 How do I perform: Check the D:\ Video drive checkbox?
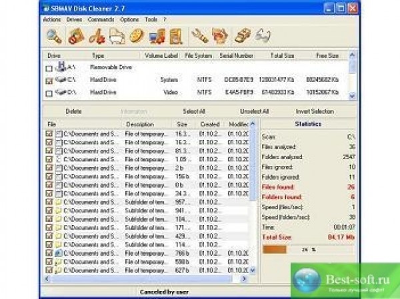(x=49, y=93)
